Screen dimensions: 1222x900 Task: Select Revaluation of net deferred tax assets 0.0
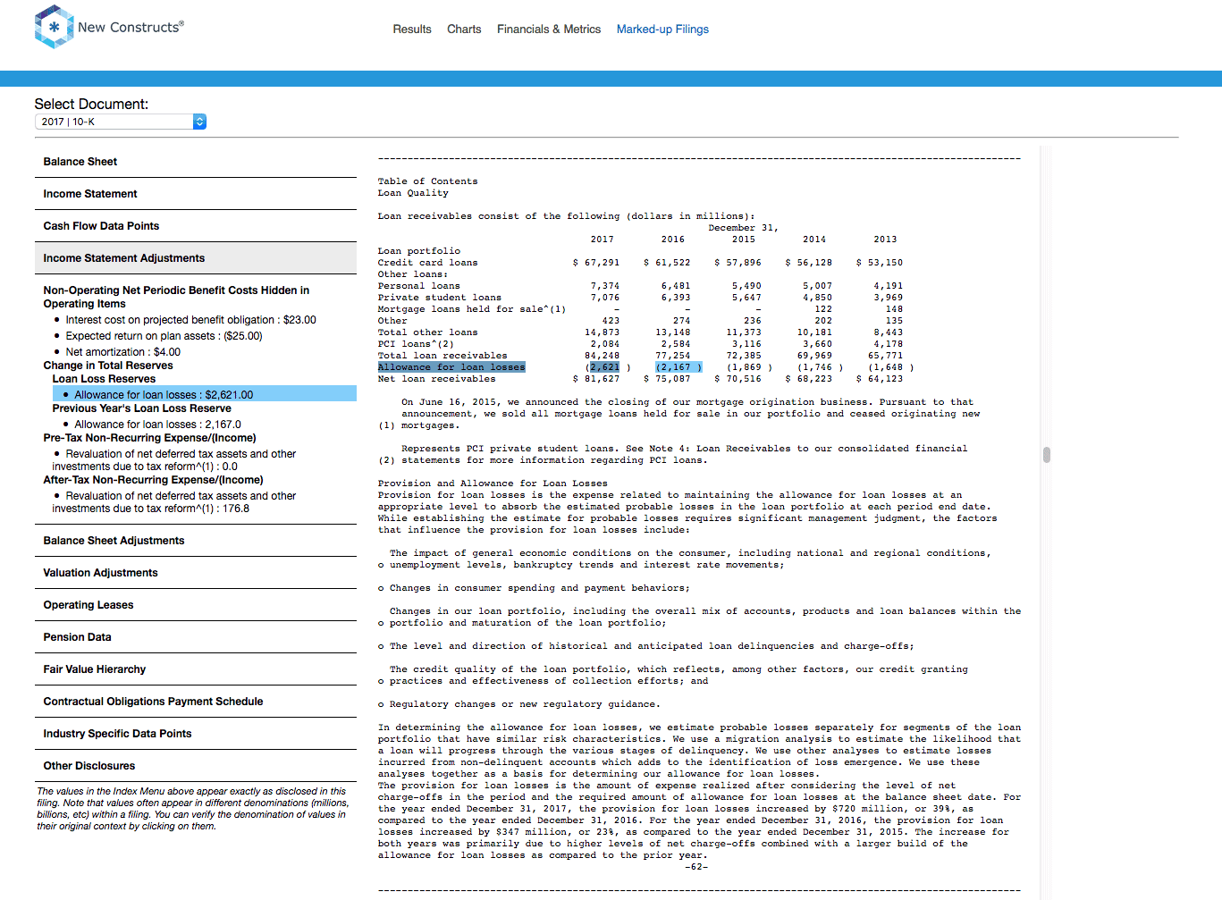[x=174, y=460]
